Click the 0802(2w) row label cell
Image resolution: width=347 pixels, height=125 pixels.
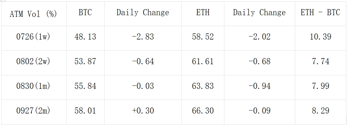click(x=34, y=63)
